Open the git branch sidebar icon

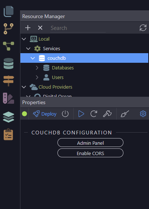point(9,29)
